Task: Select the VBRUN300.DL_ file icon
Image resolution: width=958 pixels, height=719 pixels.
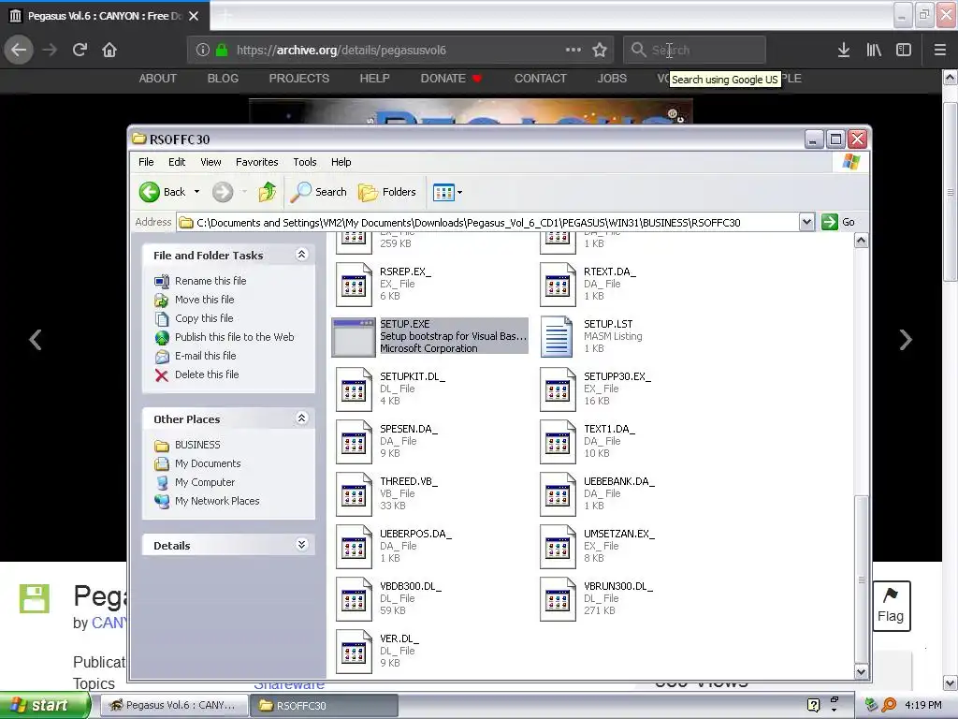Action: tap(558, 600)
